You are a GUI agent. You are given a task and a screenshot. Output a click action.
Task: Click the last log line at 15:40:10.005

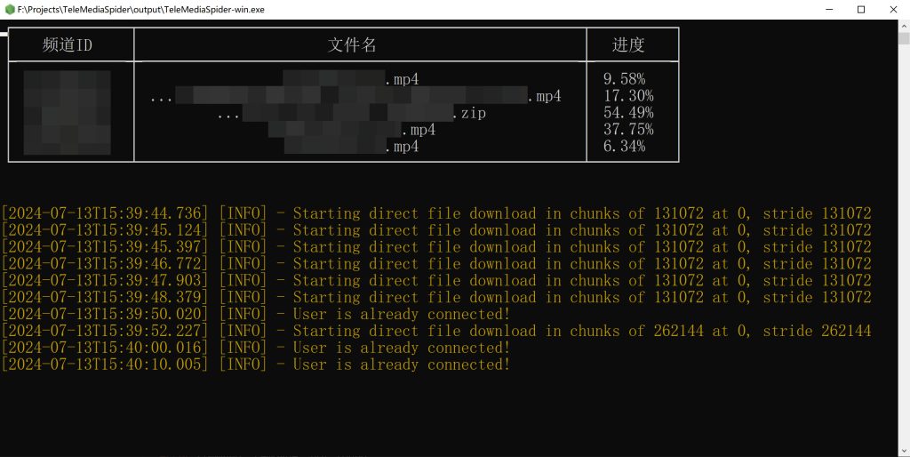tap(256, 365)
